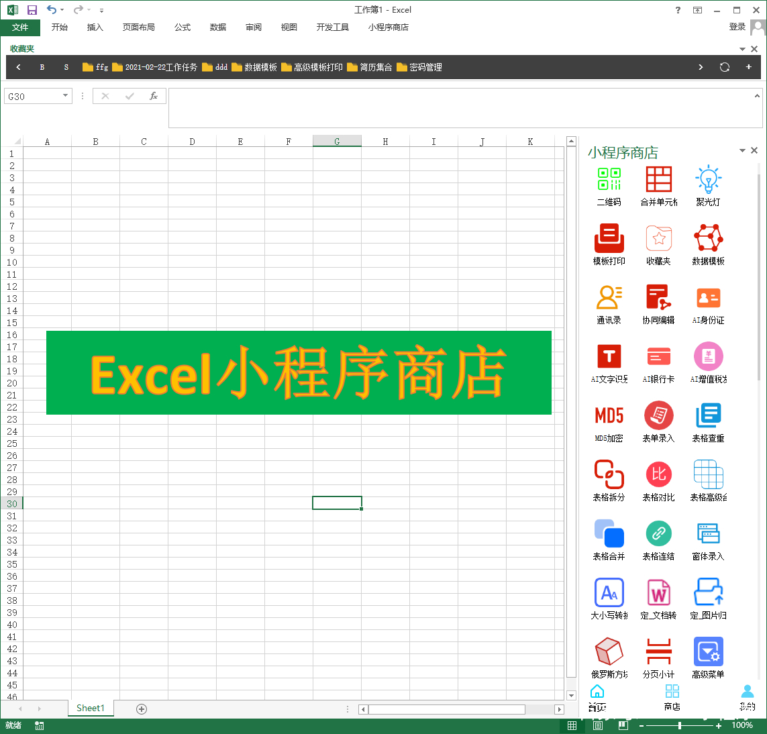Click the Insert Function fx button
This screenshot has width=767, height=734.
[154, 96]
